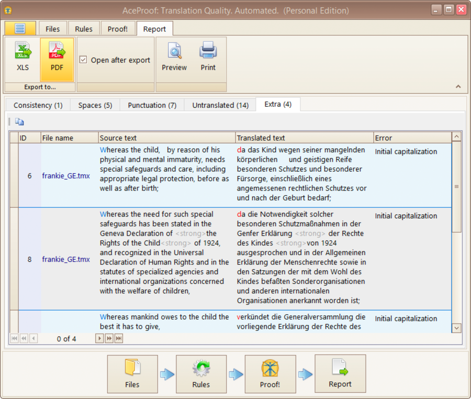Go to previous record
Viewport: 471px width, 399px height.
[33, 339]
